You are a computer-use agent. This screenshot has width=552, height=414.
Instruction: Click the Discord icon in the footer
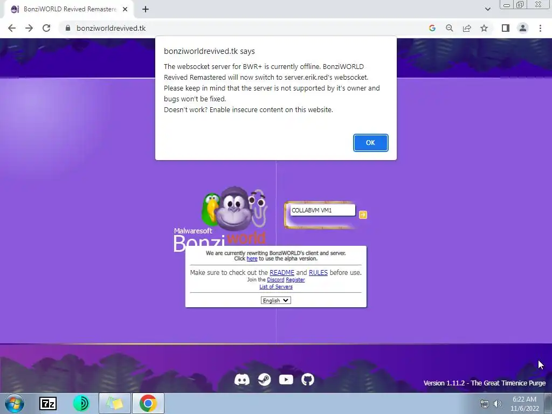(242, 379)
